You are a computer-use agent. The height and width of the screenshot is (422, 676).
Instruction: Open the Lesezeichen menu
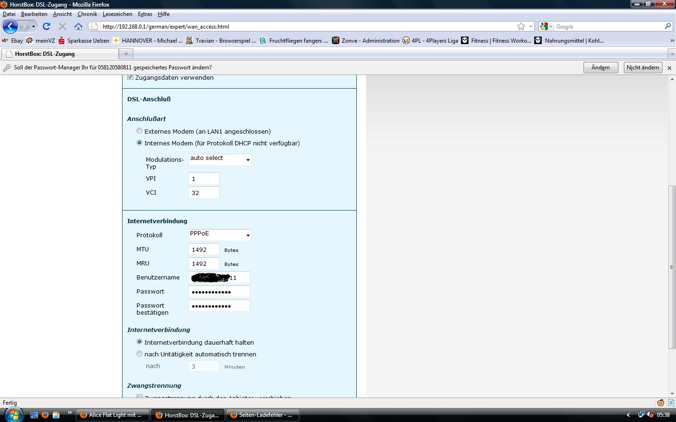117,14
